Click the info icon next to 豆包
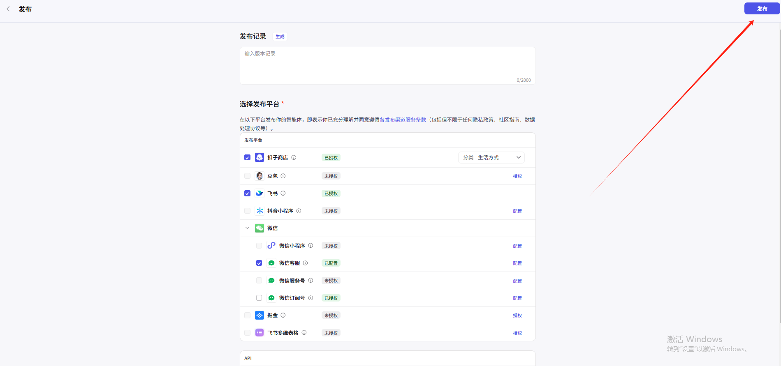Viewport: 781px width, 366px height. click(x=283, y=176)
